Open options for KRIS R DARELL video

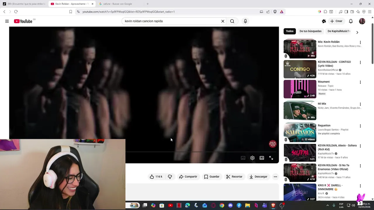pyautogui.click(x=360, y=186)
